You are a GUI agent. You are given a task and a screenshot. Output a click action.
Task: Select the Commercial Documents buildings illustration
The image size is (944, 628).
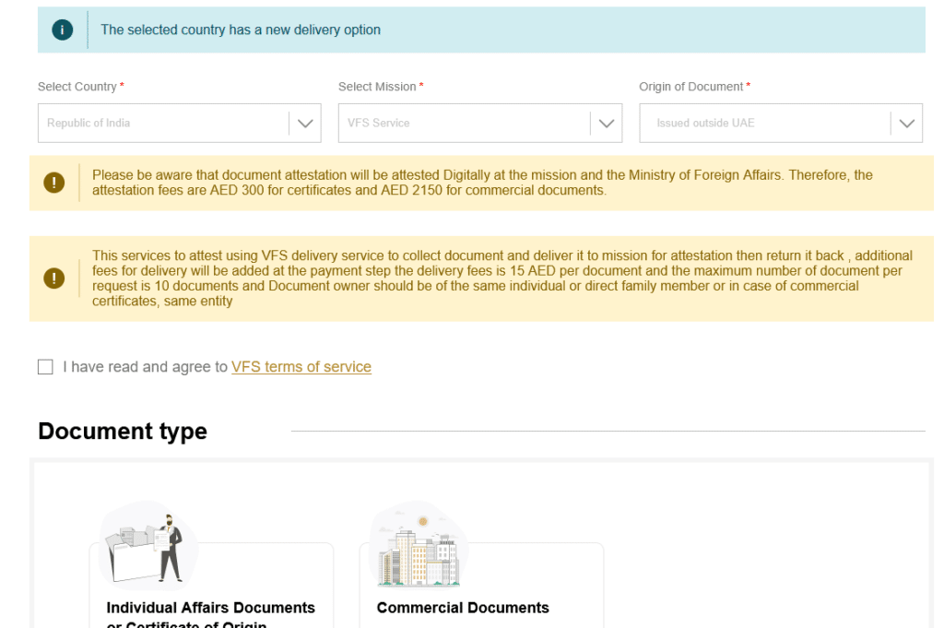coord(419,546)
